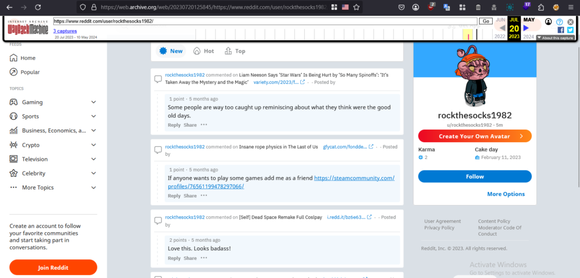580x278 pixels.
Task: Click the Crypto topic icon
Action: point(14,145)
